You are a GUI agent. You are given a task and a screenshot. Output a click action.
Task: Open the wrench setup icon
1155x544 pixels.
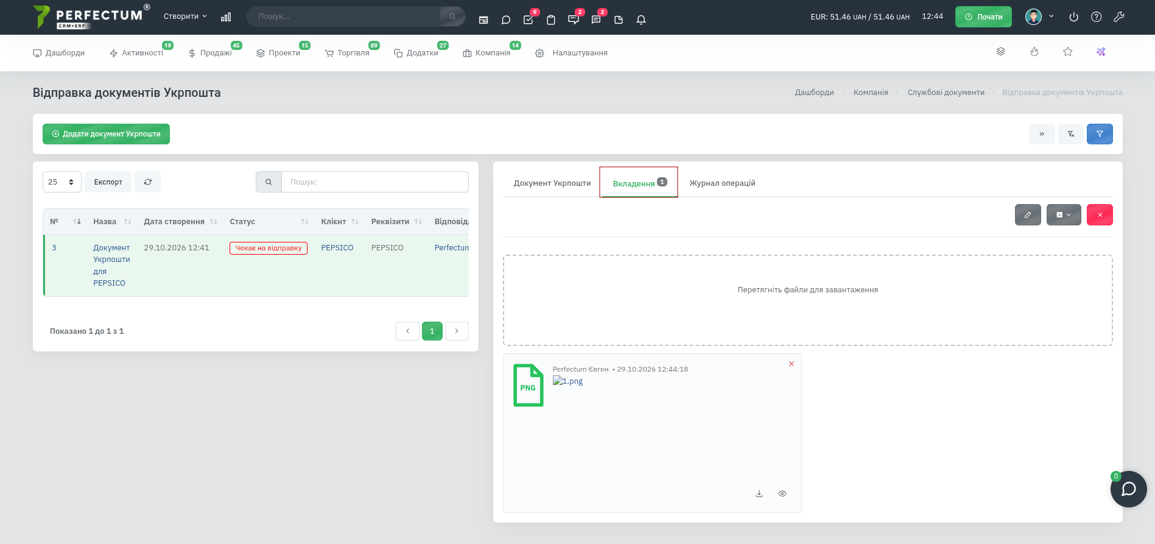(1119, 17)
